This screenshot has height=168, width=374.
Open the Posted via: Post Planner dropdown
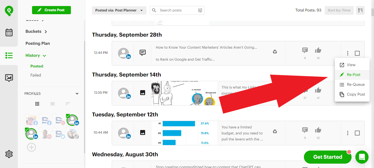point(119,10)
